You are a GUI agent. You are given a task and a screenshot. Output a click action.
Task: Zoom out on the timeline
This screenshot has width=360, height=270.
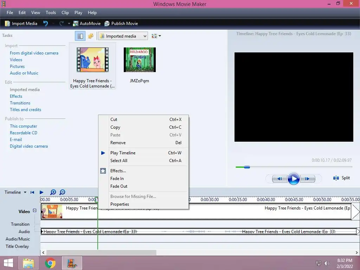coord(62,192)
